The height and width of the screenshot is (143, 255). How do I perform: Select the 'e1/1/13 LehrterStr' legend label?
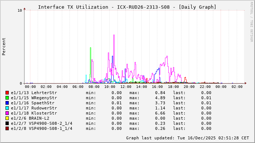click(34, 93)
